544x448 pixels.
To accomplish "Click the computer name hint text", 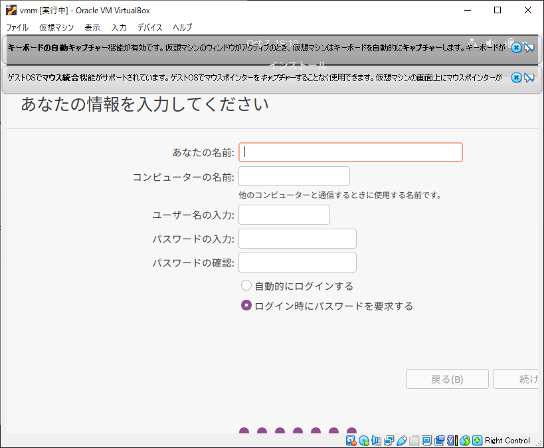I will coord(339,195).
